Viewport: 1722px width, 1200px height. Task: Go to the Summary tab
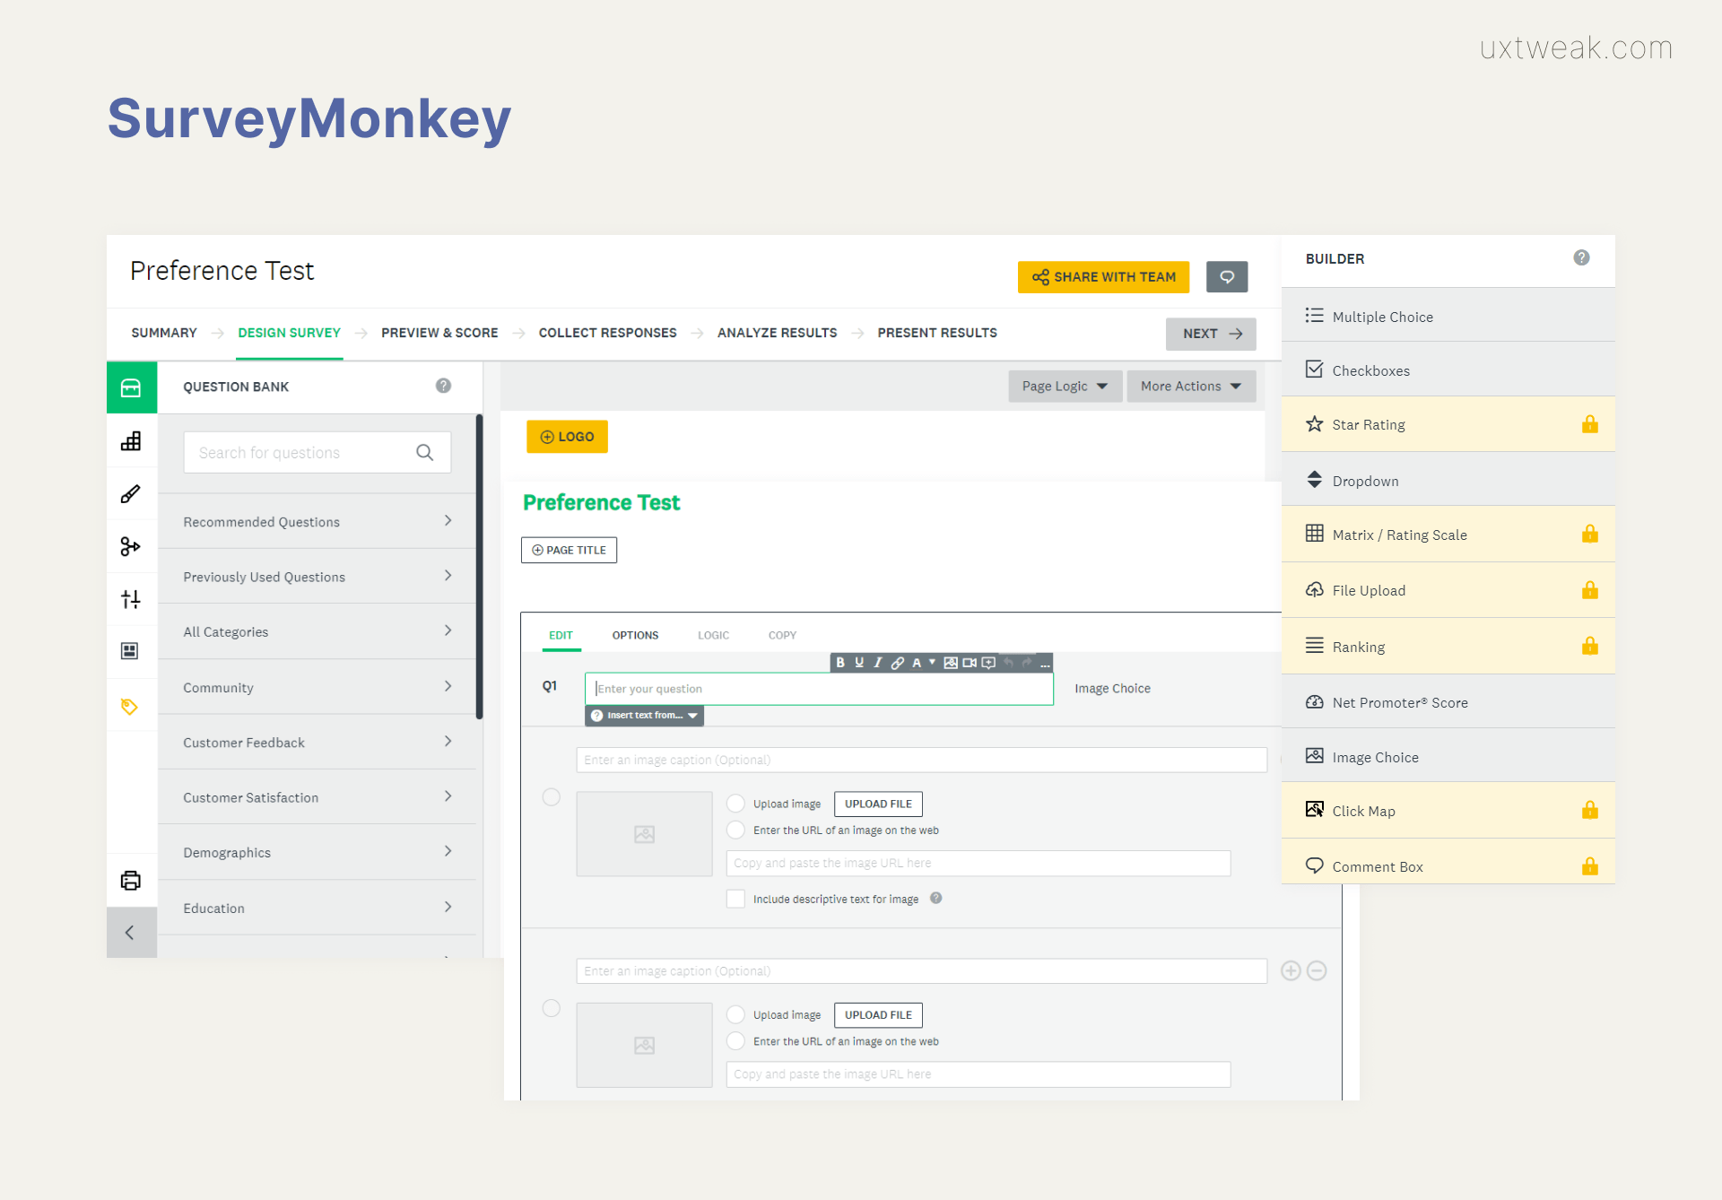[x=164, y=333]
